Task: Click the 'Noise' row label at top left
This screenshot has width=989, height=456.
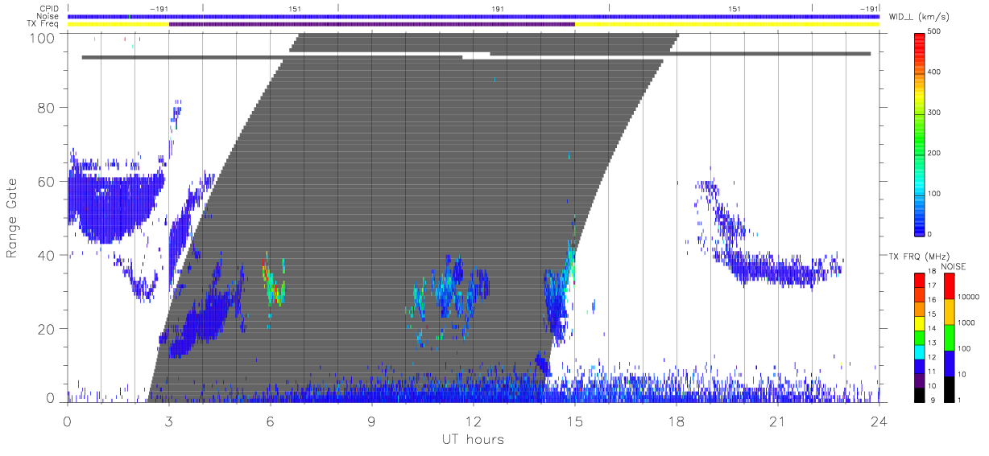Action: pyautogui.click(x=49, y=16)
